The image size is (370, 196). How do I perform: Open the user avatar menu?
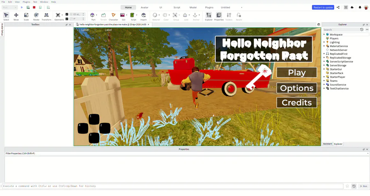(x=366, y=7)
